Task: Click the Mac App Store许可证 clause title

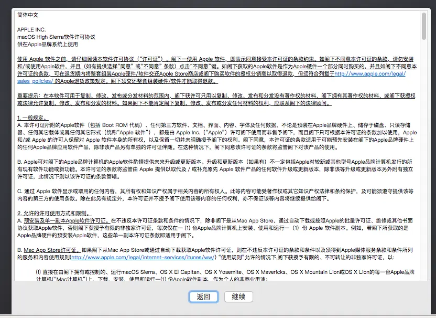Action: (x=52, y=250)
